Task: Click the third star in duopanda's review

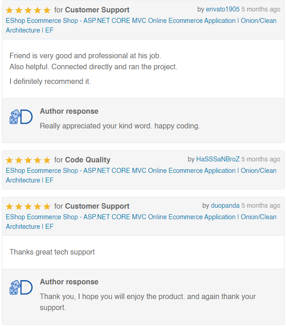Action: click(28, 206)
